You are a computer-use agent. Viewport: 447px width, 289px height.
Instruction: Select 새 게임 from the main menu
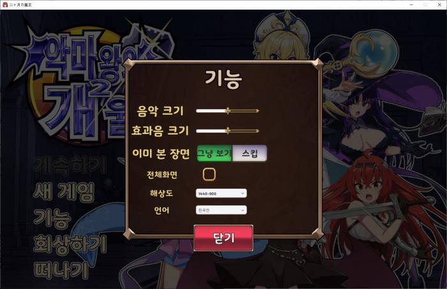click(64, 191)
